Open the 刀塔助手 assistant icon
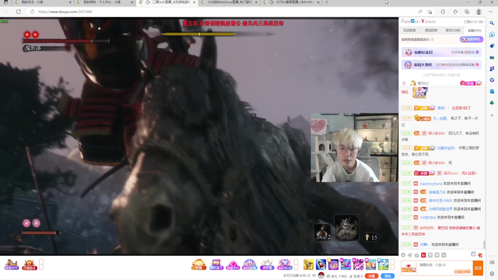The image size is (498, 280). (29, 265)
